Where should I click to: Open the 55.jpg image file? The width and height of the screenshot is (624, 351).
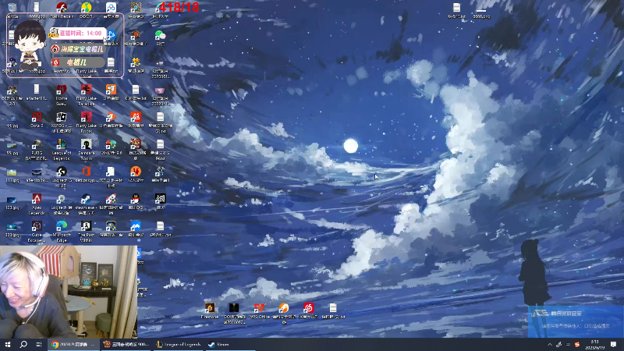12,147
